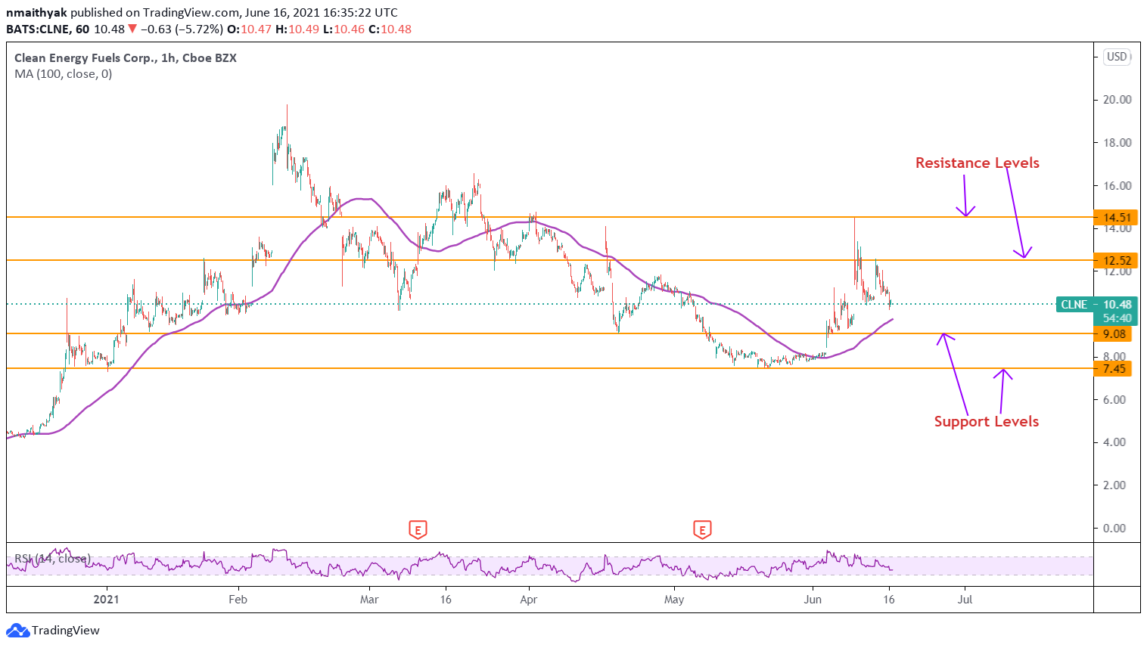Viewport: 1147px width, 648px height.
Task: Click the 4.00 price axis label
Action: pos(1114,442)
